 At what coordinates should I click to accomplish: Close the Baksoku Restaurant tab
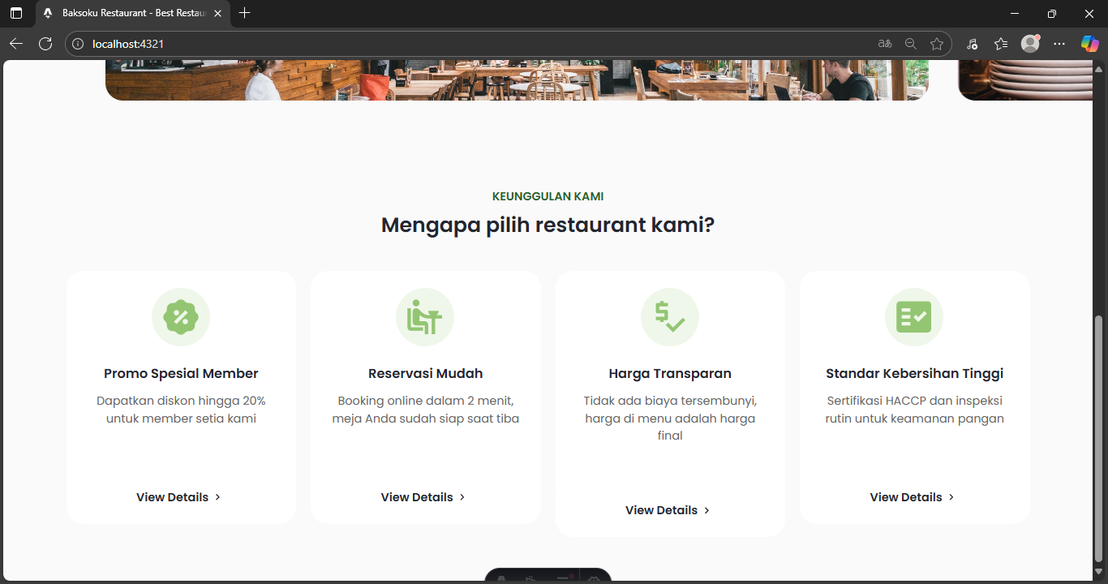pyautogui.click(x=217, y=14)
